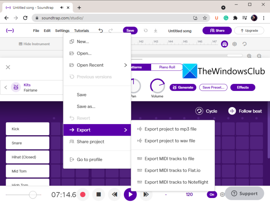Open the Effects button
The image size is (270, 203).
pos(243,87)
